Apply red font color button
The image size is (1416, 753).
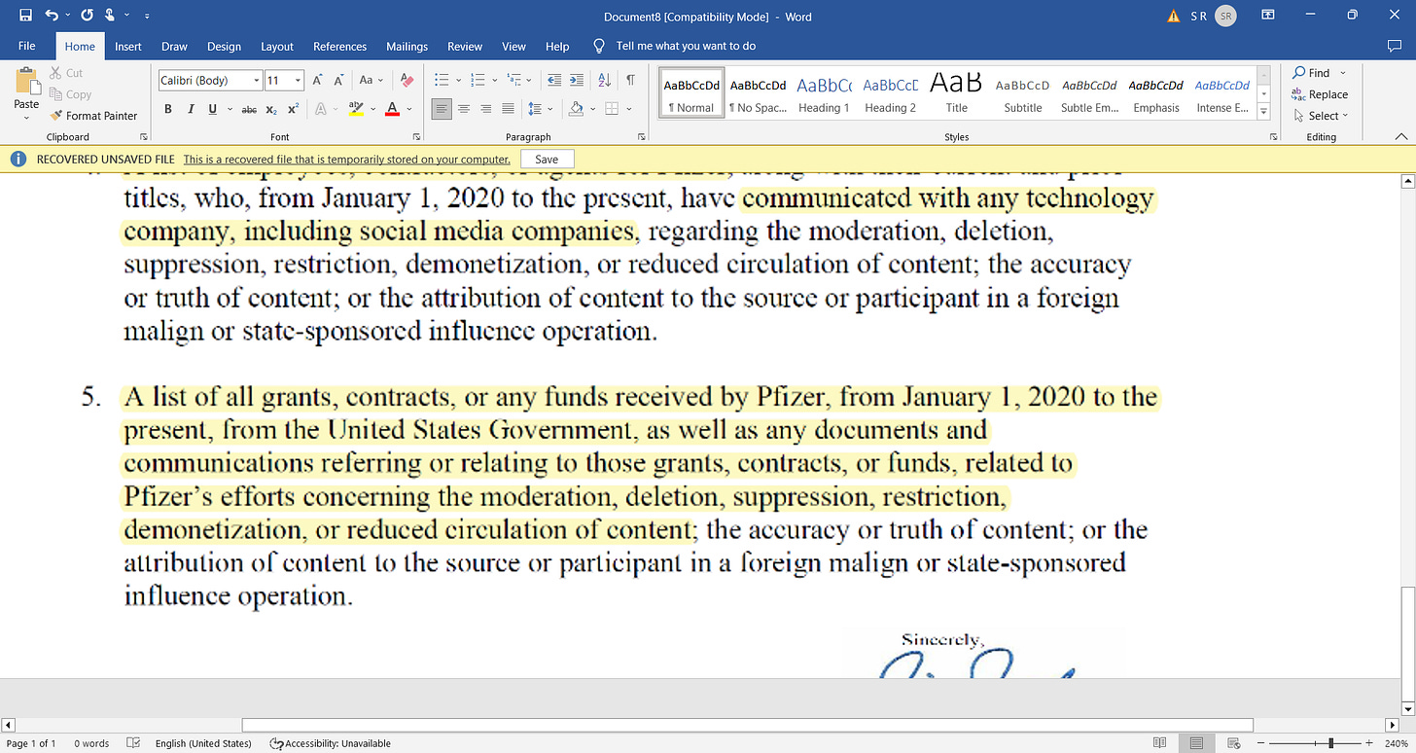click(x=392, y=109)
